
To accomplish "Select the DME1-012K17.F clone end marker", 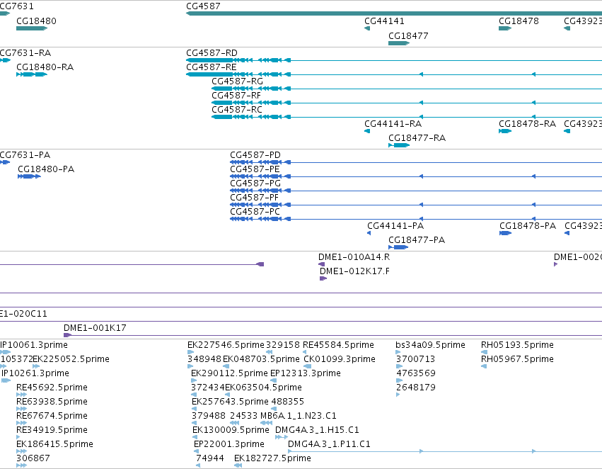I will 323,278.
